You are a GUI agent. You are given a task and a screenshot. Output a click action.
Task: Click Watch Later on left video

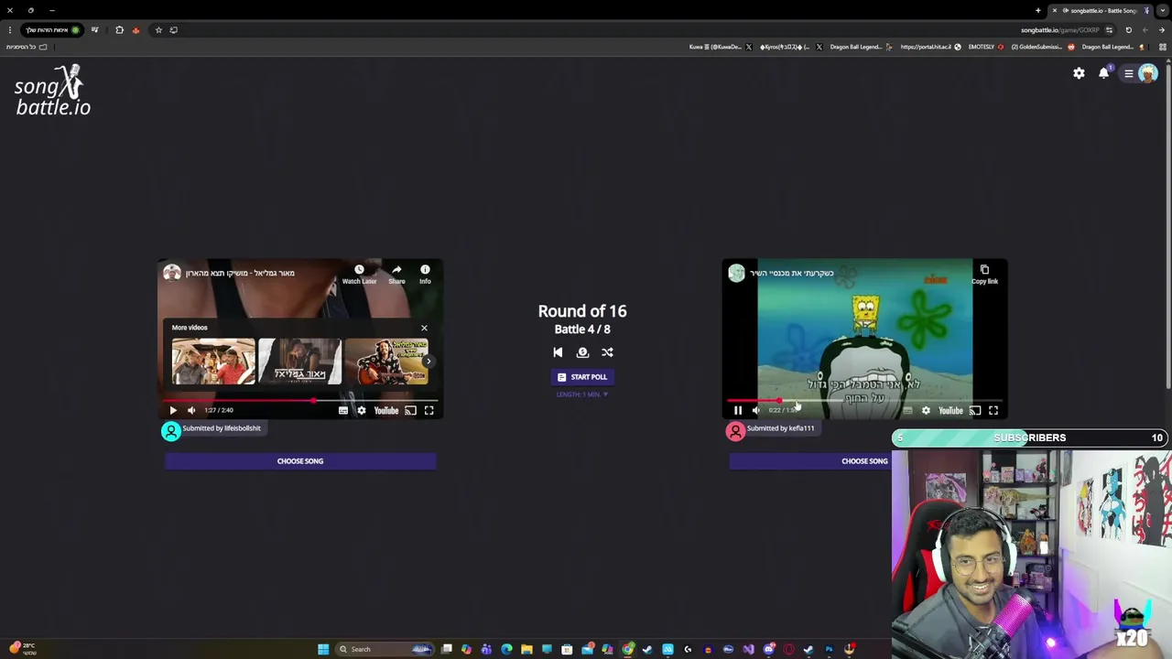[359, 275]
